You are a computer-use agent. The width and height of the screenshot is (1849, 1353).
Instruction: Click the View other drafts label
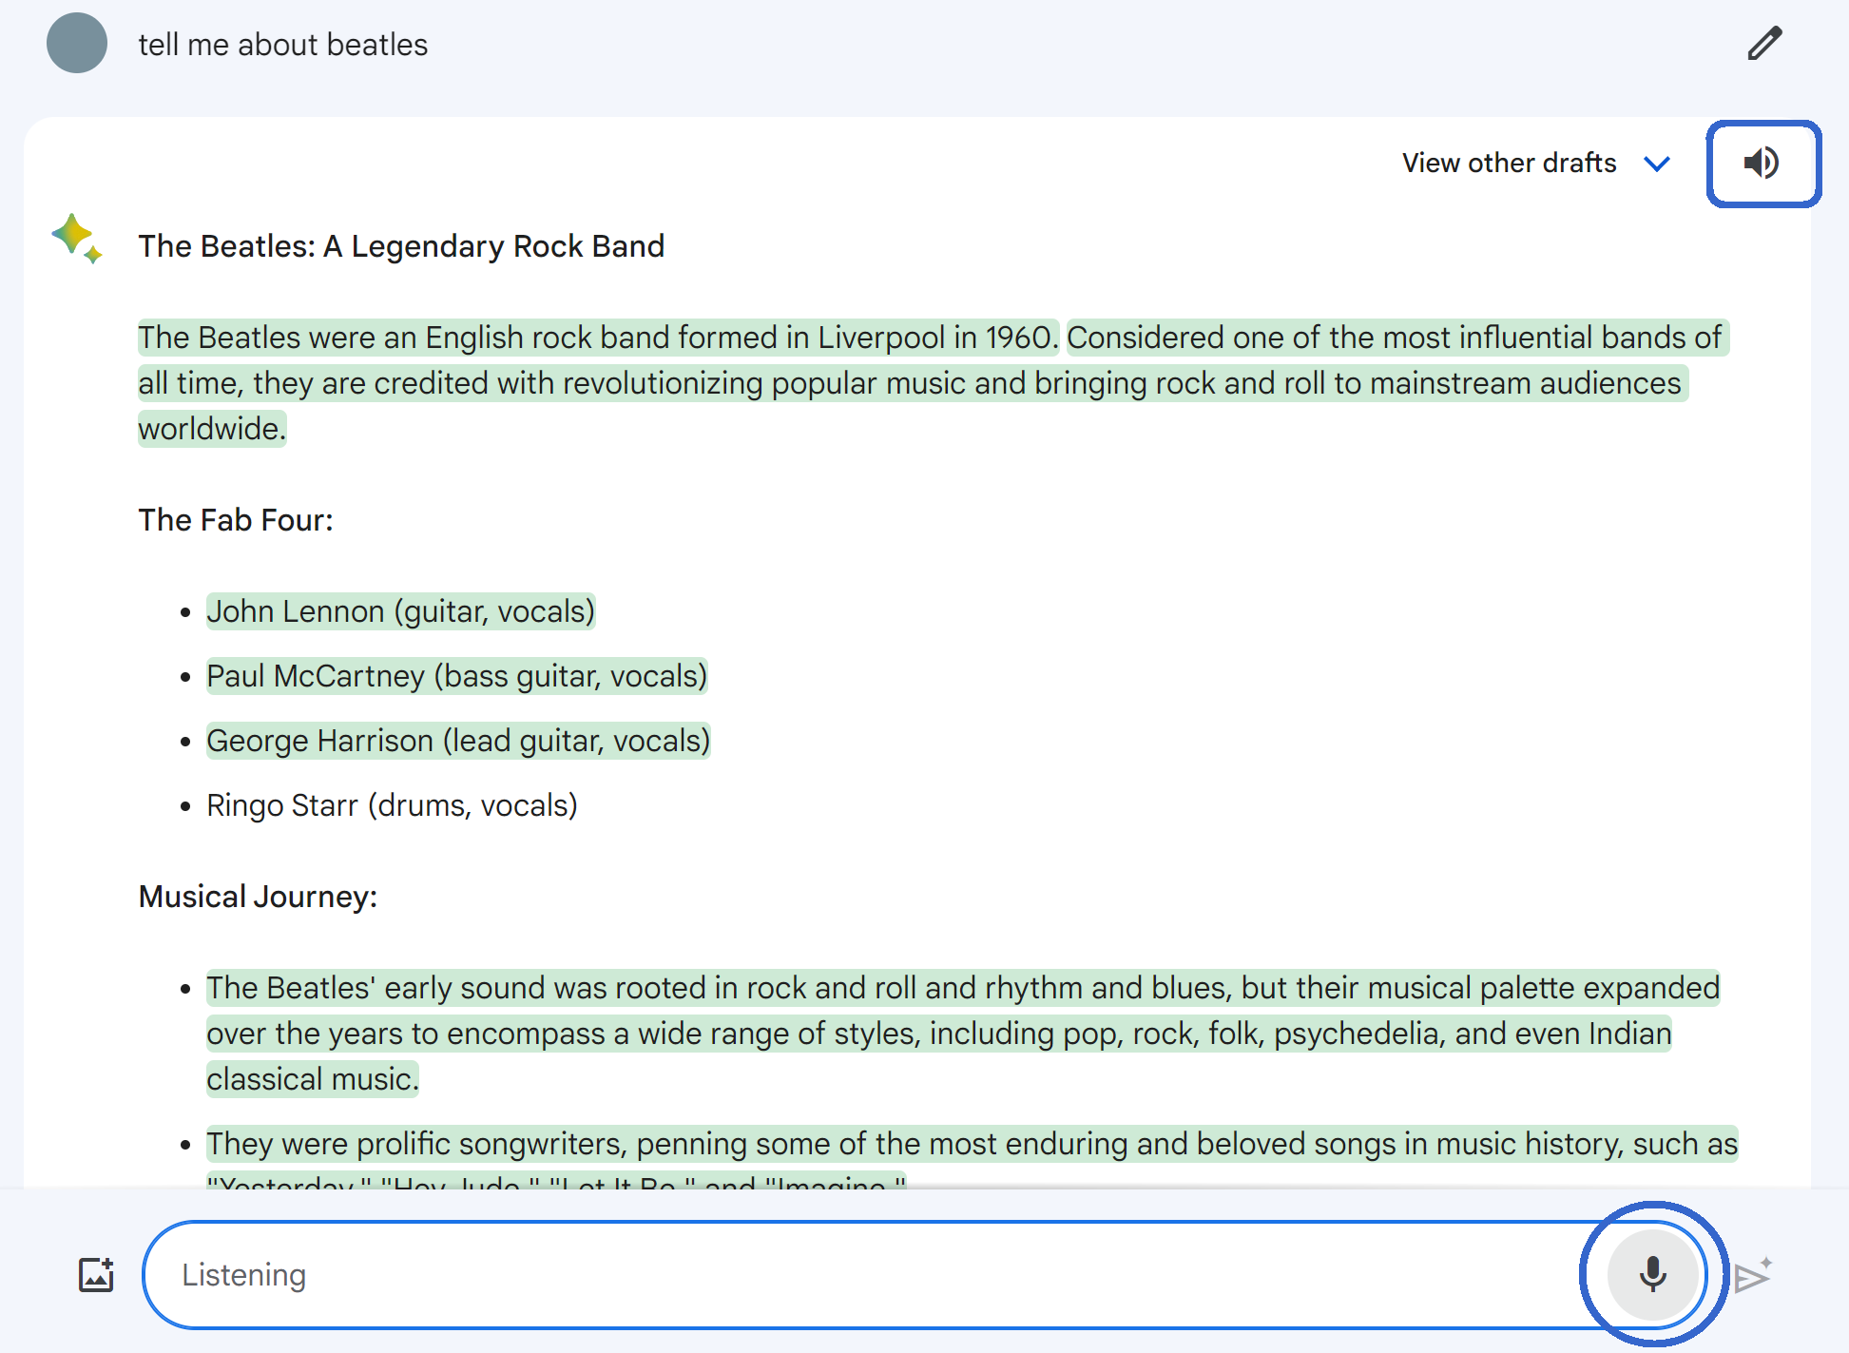coord(1509,164)
